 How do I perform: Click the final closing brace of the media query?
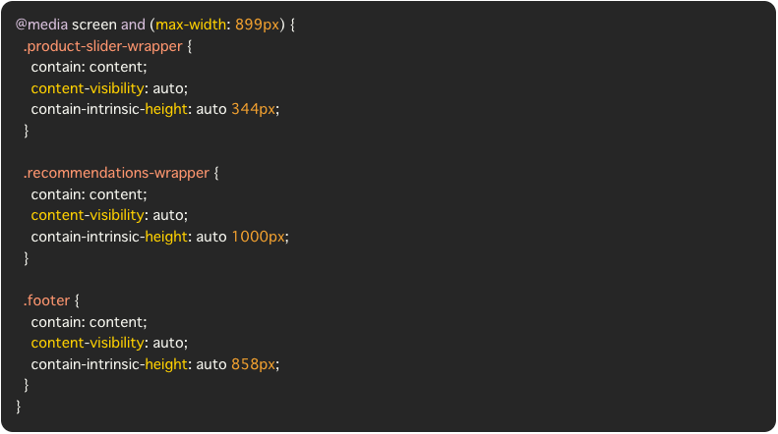click(19, 407)
